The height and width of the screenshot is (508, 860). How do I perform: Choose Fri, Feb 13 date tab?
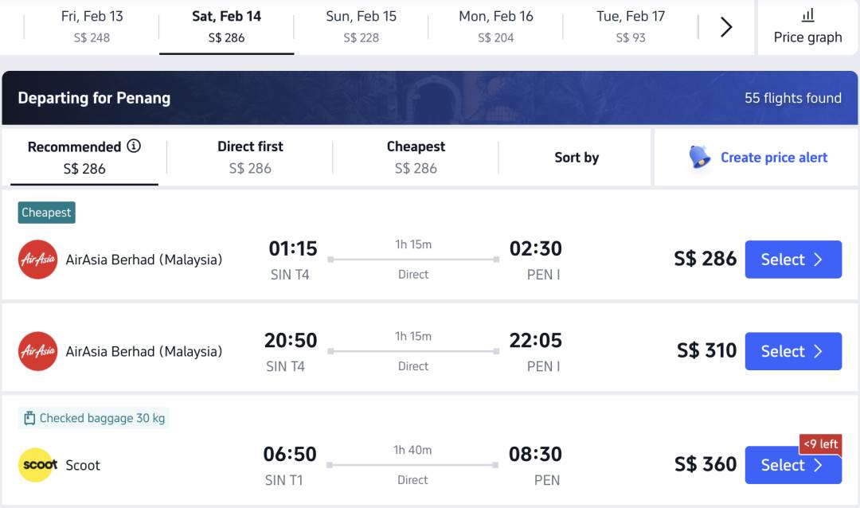pyautogui.click(x=92, y=26)
